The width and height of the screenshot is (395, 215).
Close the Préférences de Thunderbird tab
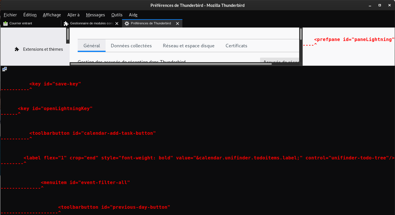coord(178,24)
